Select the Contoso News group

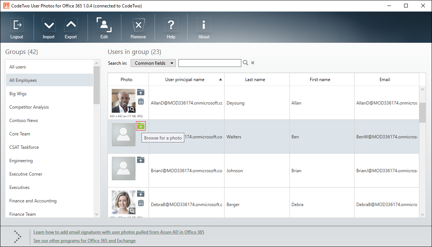tap(50, 121)
